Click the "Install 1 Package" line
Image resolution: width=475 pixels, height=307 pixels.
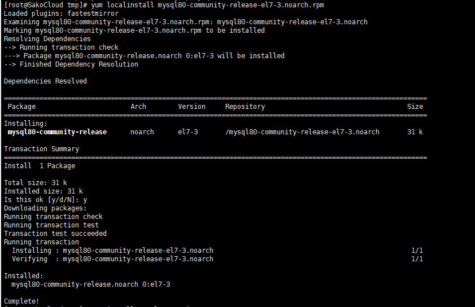click(x=40, y=166)
